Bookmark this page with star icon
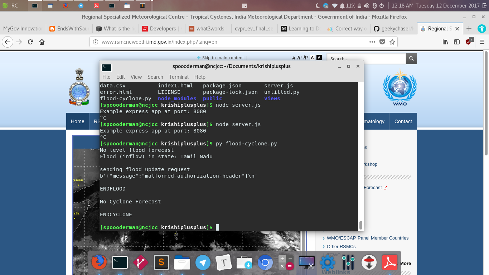Image resolution: width=489 pixels, height=275 pixels. pos(392,42)
